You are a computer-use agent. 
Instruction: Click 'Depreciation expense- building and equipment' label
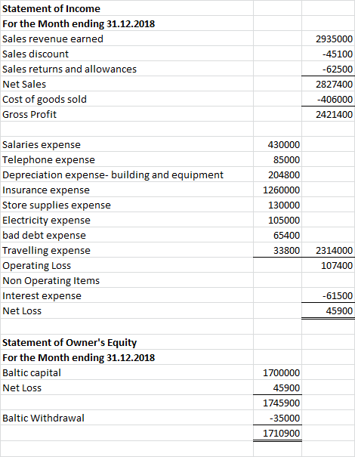point(127,174)
